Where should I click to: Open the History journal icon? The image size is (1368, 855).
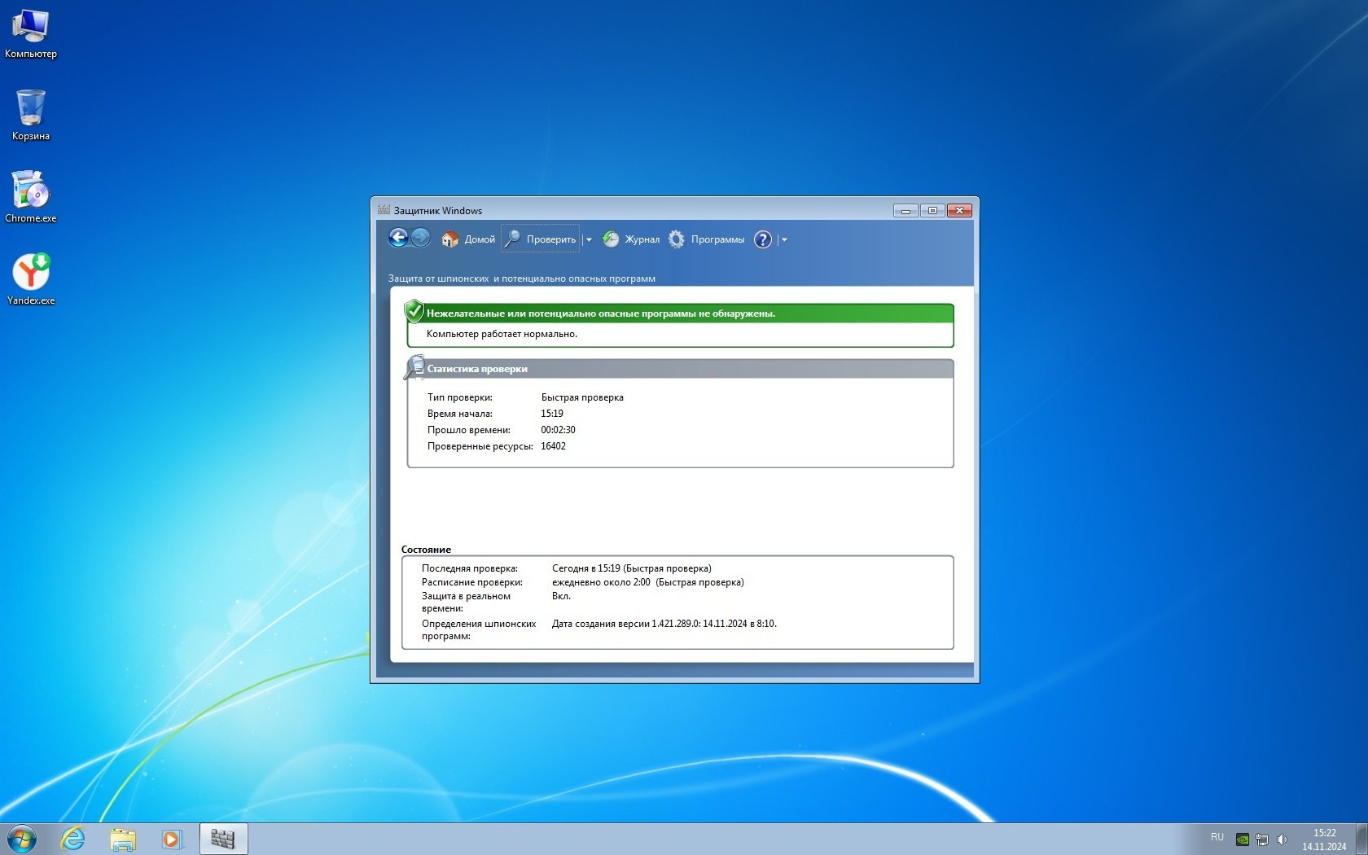[x=611, y=239]
